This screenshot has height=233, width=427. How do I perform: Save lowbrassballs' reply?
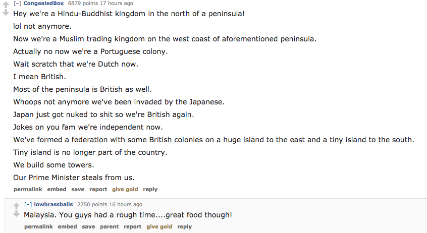click(x=88, y=227)
